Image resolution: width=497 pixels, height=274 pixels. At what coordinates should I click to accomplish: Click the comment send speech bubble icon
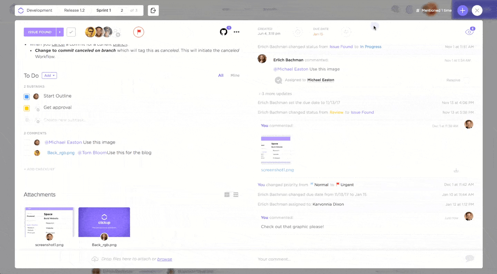click(469, 259)
